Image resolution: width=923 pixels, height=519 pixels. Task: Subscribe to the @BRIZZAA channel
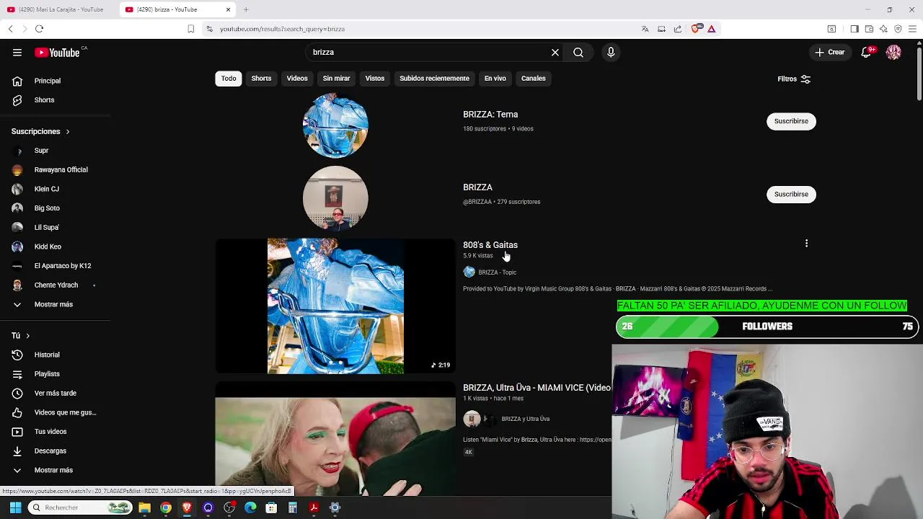pos(791,194)
